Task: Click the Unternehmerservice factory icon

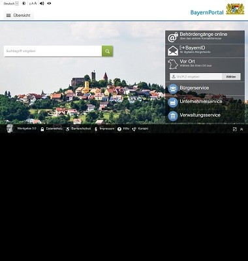Action: tap(173, 102)
